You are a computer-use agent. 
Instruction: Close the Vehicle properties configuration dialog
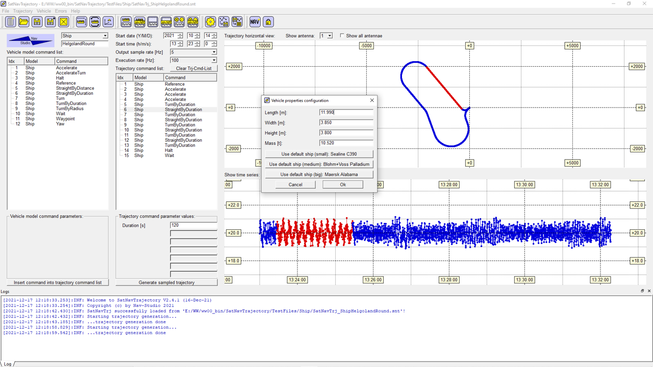372,100
